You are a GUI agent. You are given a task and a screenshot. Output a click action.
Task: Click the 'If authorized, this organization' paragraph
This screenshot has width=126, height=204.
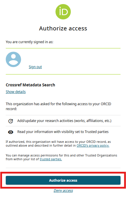coord(58,144)
